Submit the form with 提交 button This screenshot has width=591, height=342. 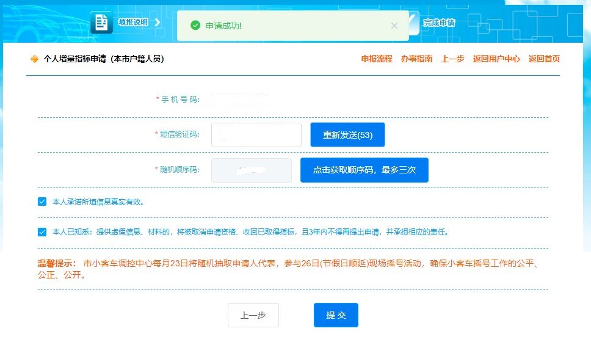click(x=336, y=315)
